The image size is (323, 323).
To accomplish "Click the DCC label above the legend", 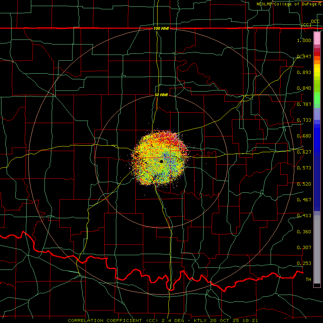I will pyautogui.click(x=315, y=22).
